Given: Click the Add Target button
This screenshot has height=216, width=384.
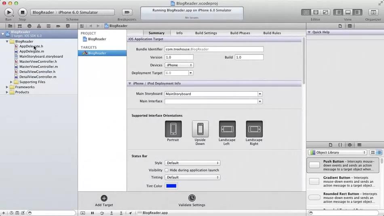Looking at the screenshot, I should click(x=104, y=201).
